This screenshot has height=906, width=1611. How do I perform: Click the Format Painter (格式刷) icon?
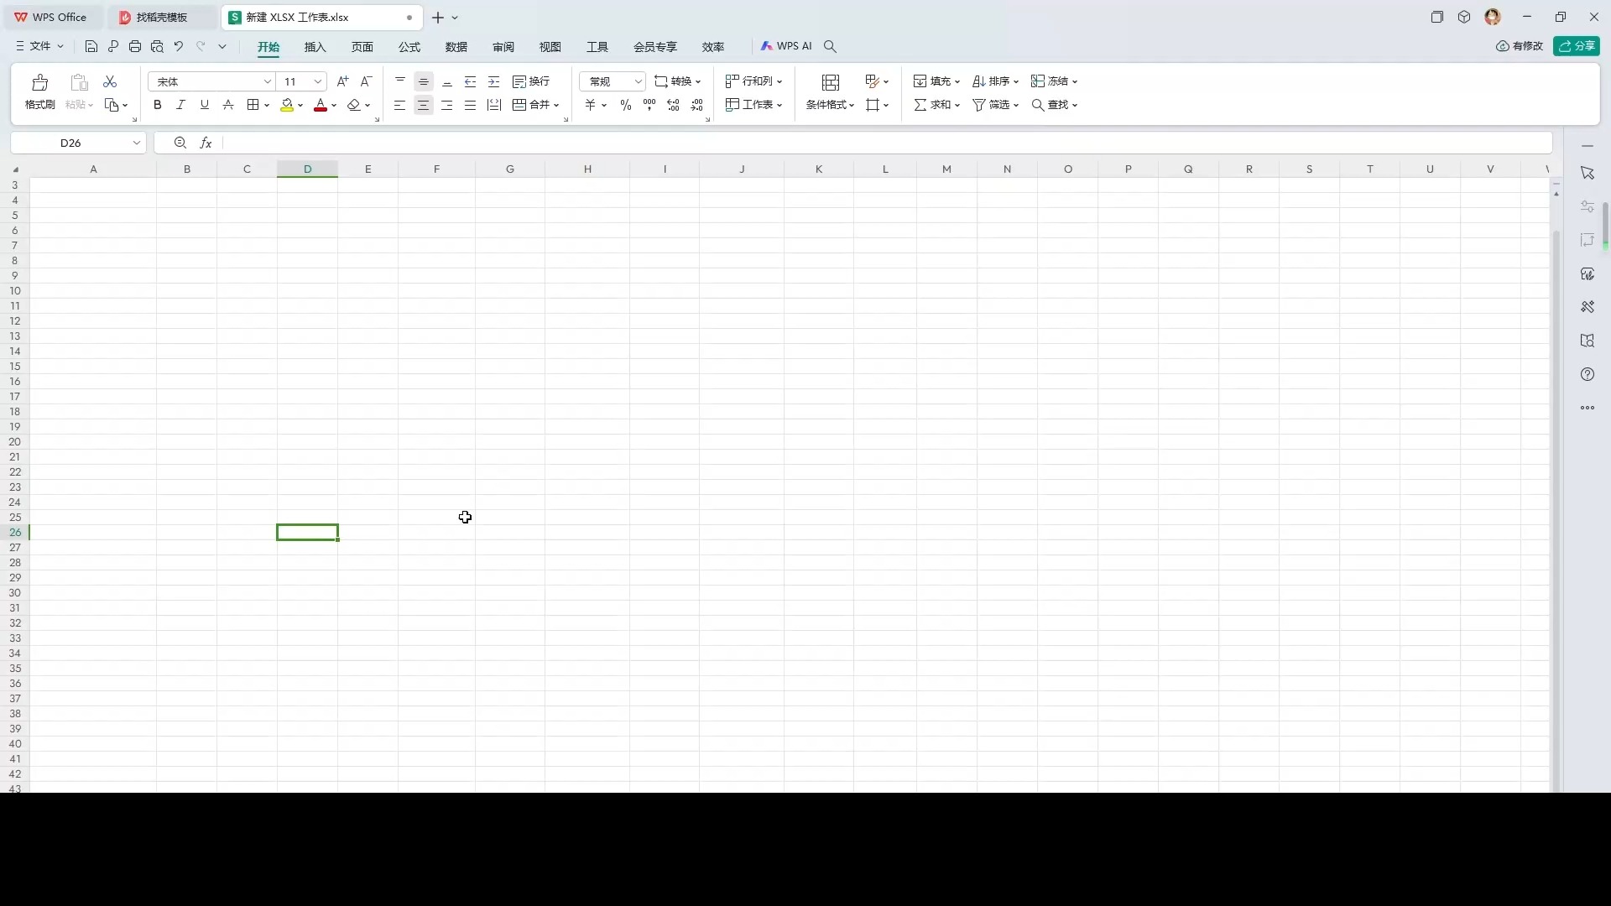[x=39, y=83]
